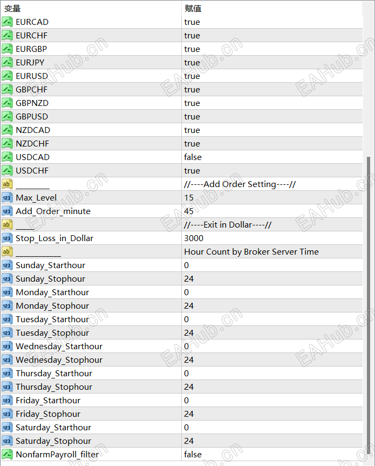This screenshot has height=466, width=375.
Task: Open the GBPCHF true value dropdown
Action: pos(272,89)
